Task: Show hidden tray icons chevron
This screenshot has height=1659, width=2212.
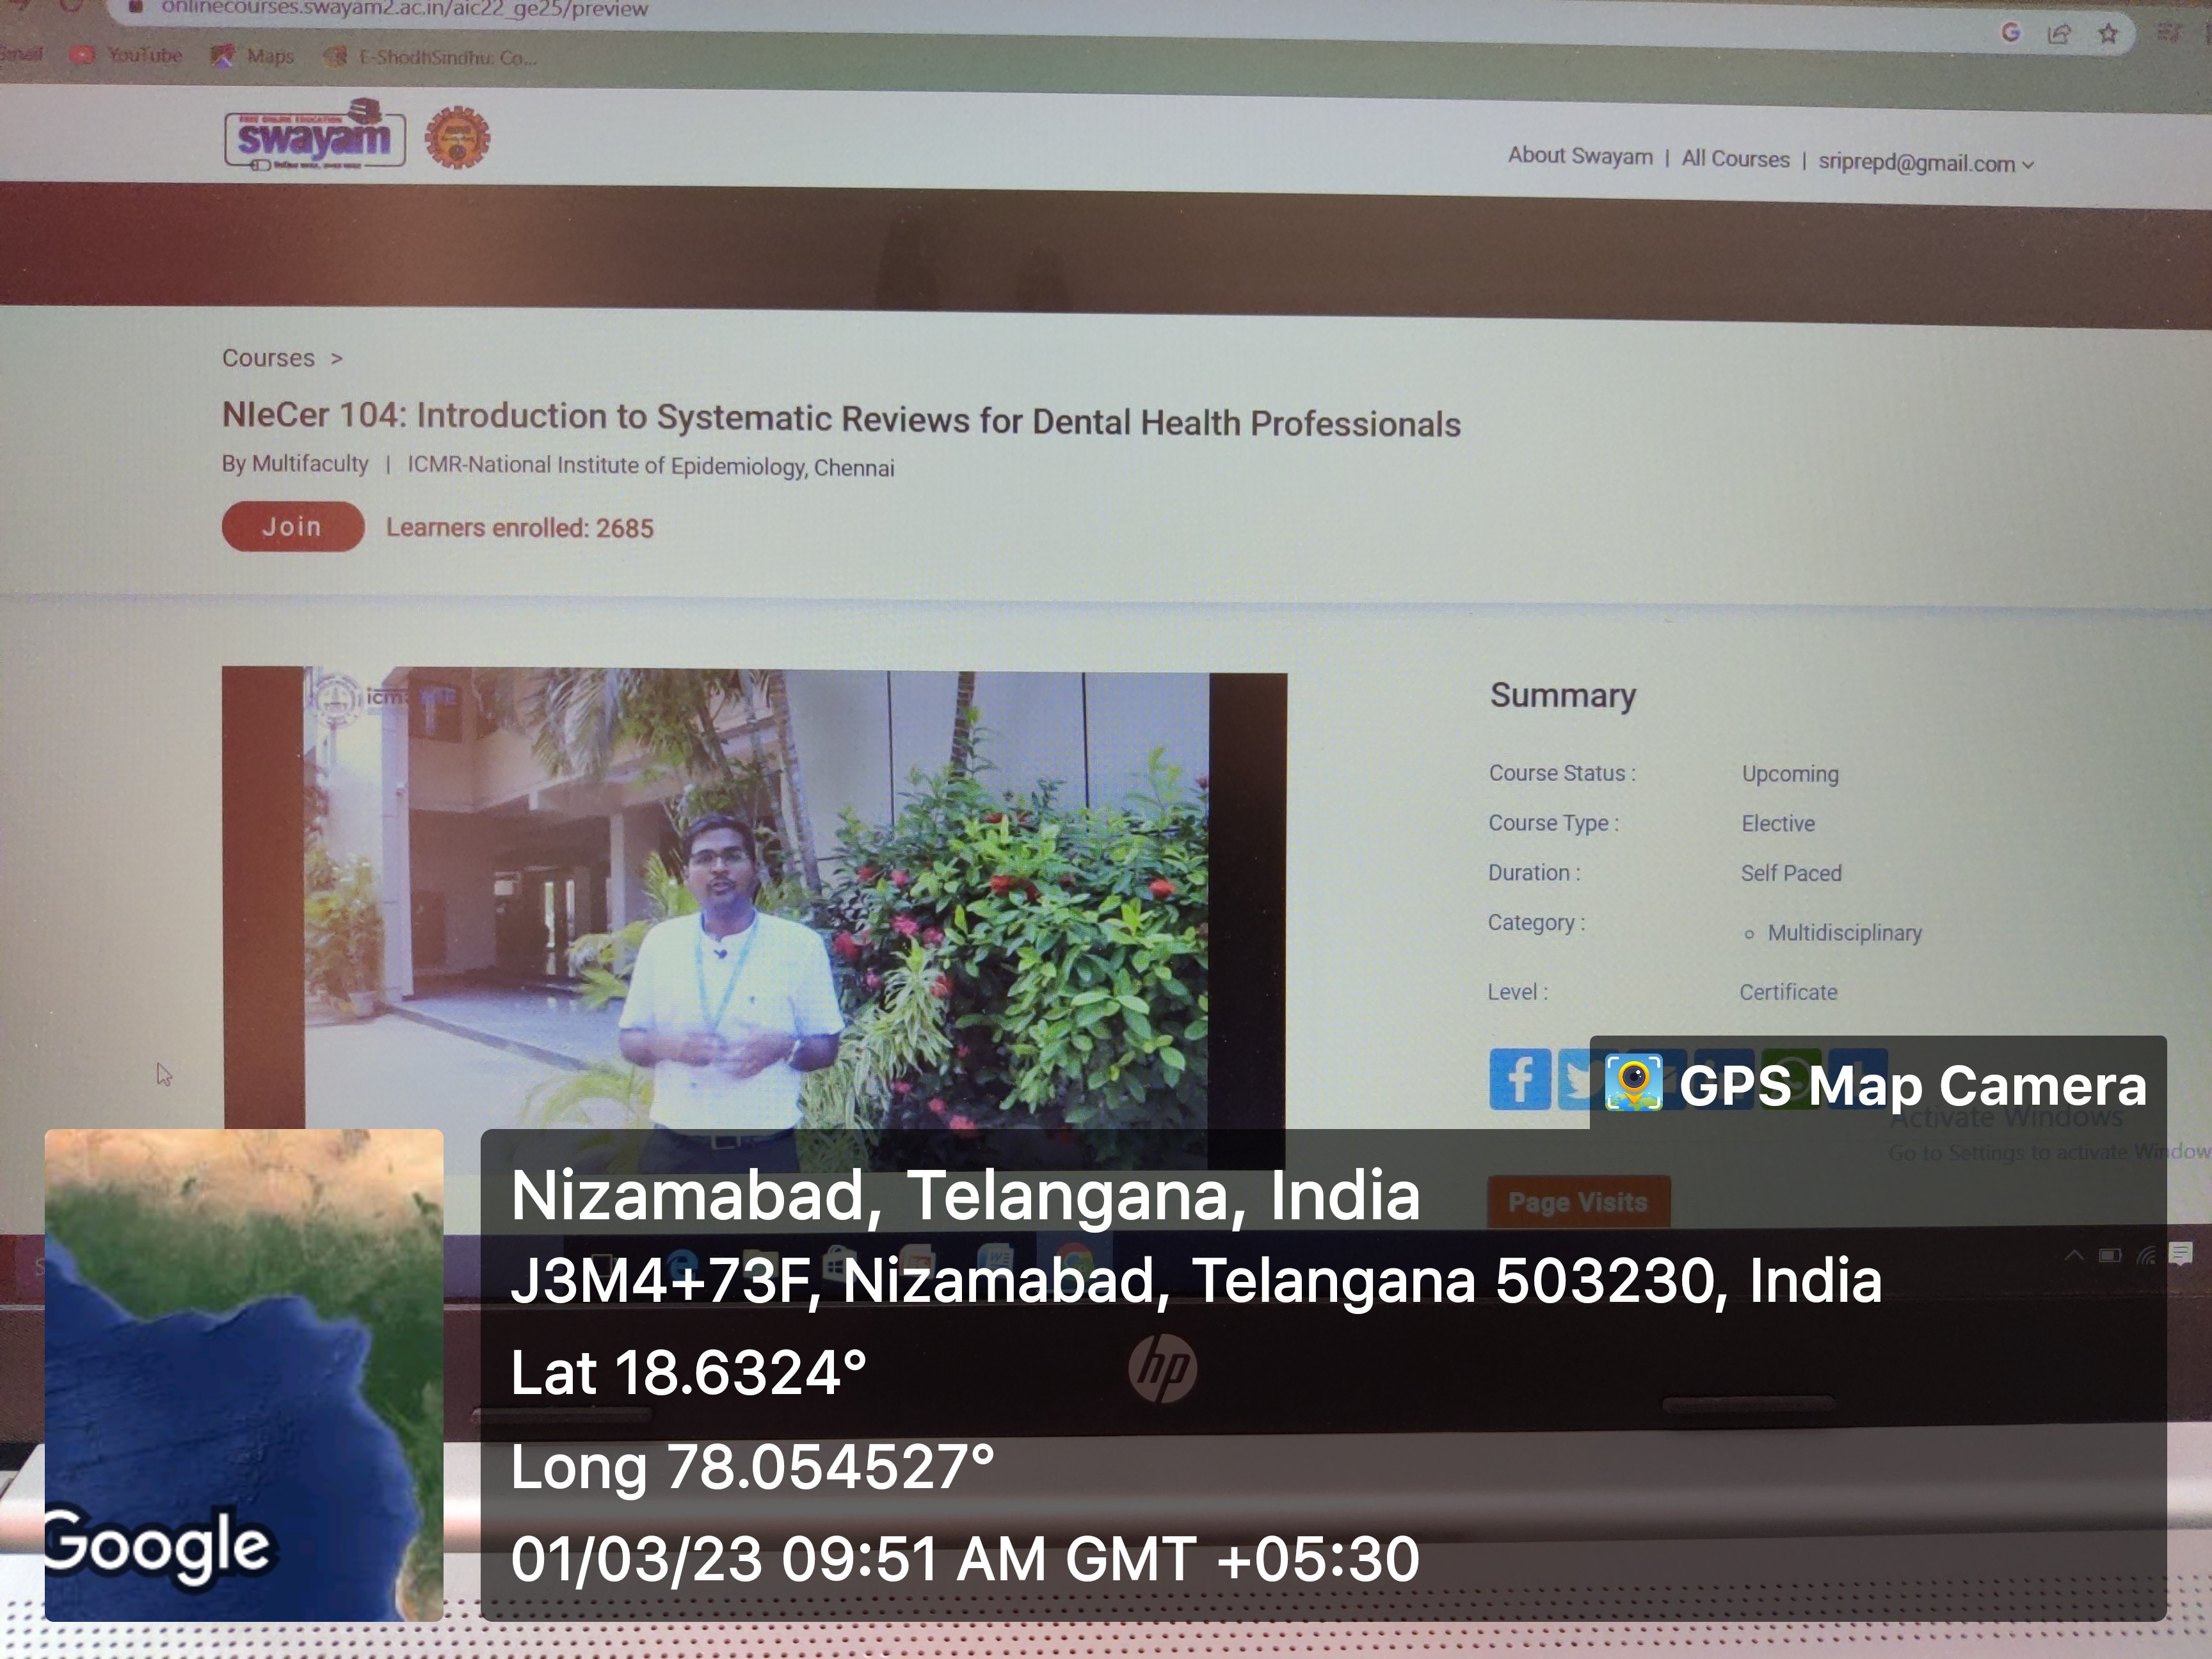Action: pyautogui.click(x=2074, y=1255)
